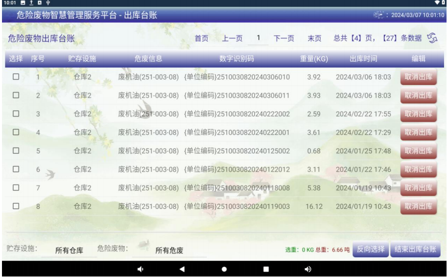
Task: Tick the checkbox for row 8
Action: tap(15, 206)
